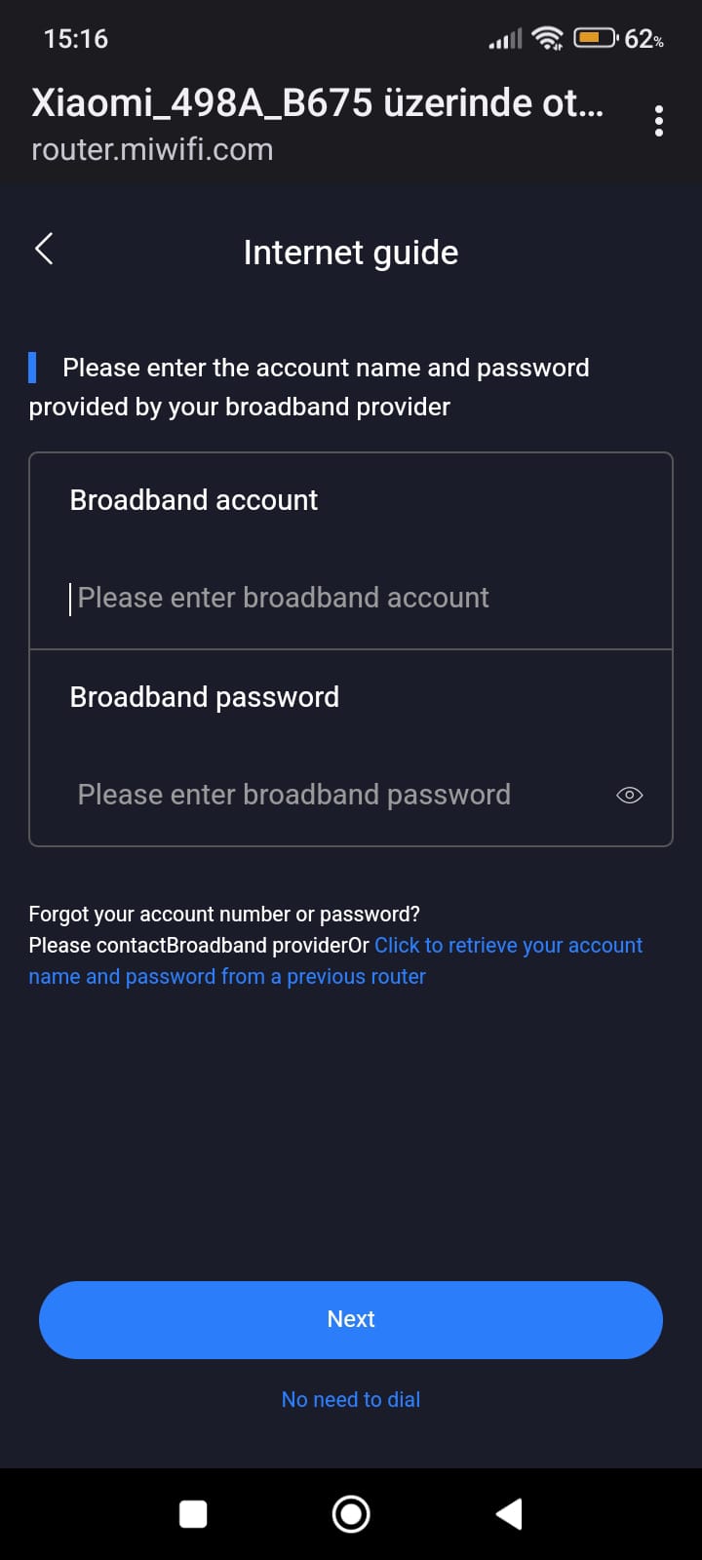The height and width of the screenshot is (1560, 702).
Task: Select the "No need to dial" link
Action: 351,1399
